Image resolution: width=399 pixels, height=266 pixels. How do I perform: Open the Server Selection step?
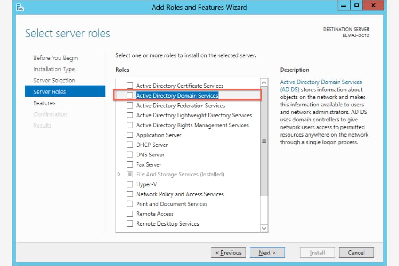[54, 80]
